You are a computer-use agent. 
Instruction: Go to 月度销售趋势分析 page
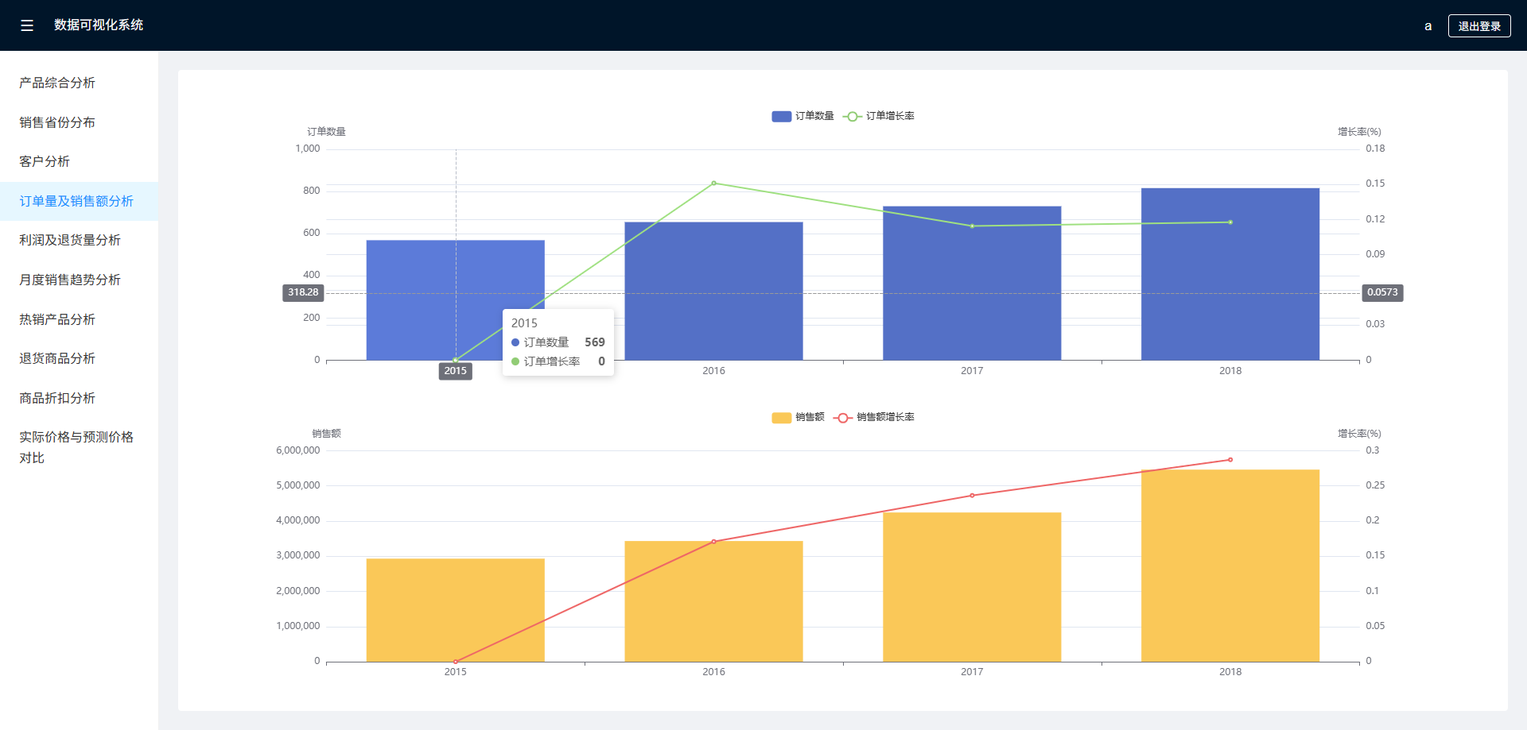point(79,280)
